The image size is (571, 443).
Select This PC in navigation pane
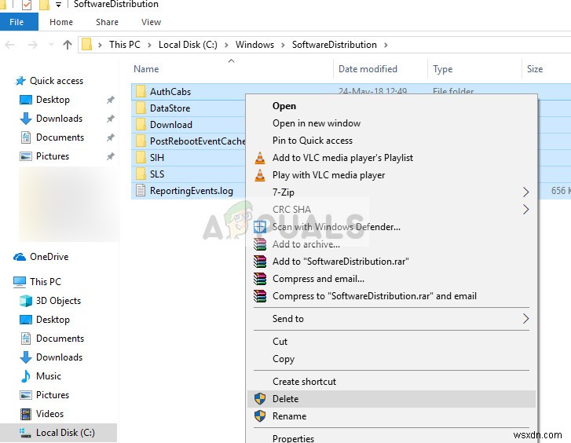point(45,282)
